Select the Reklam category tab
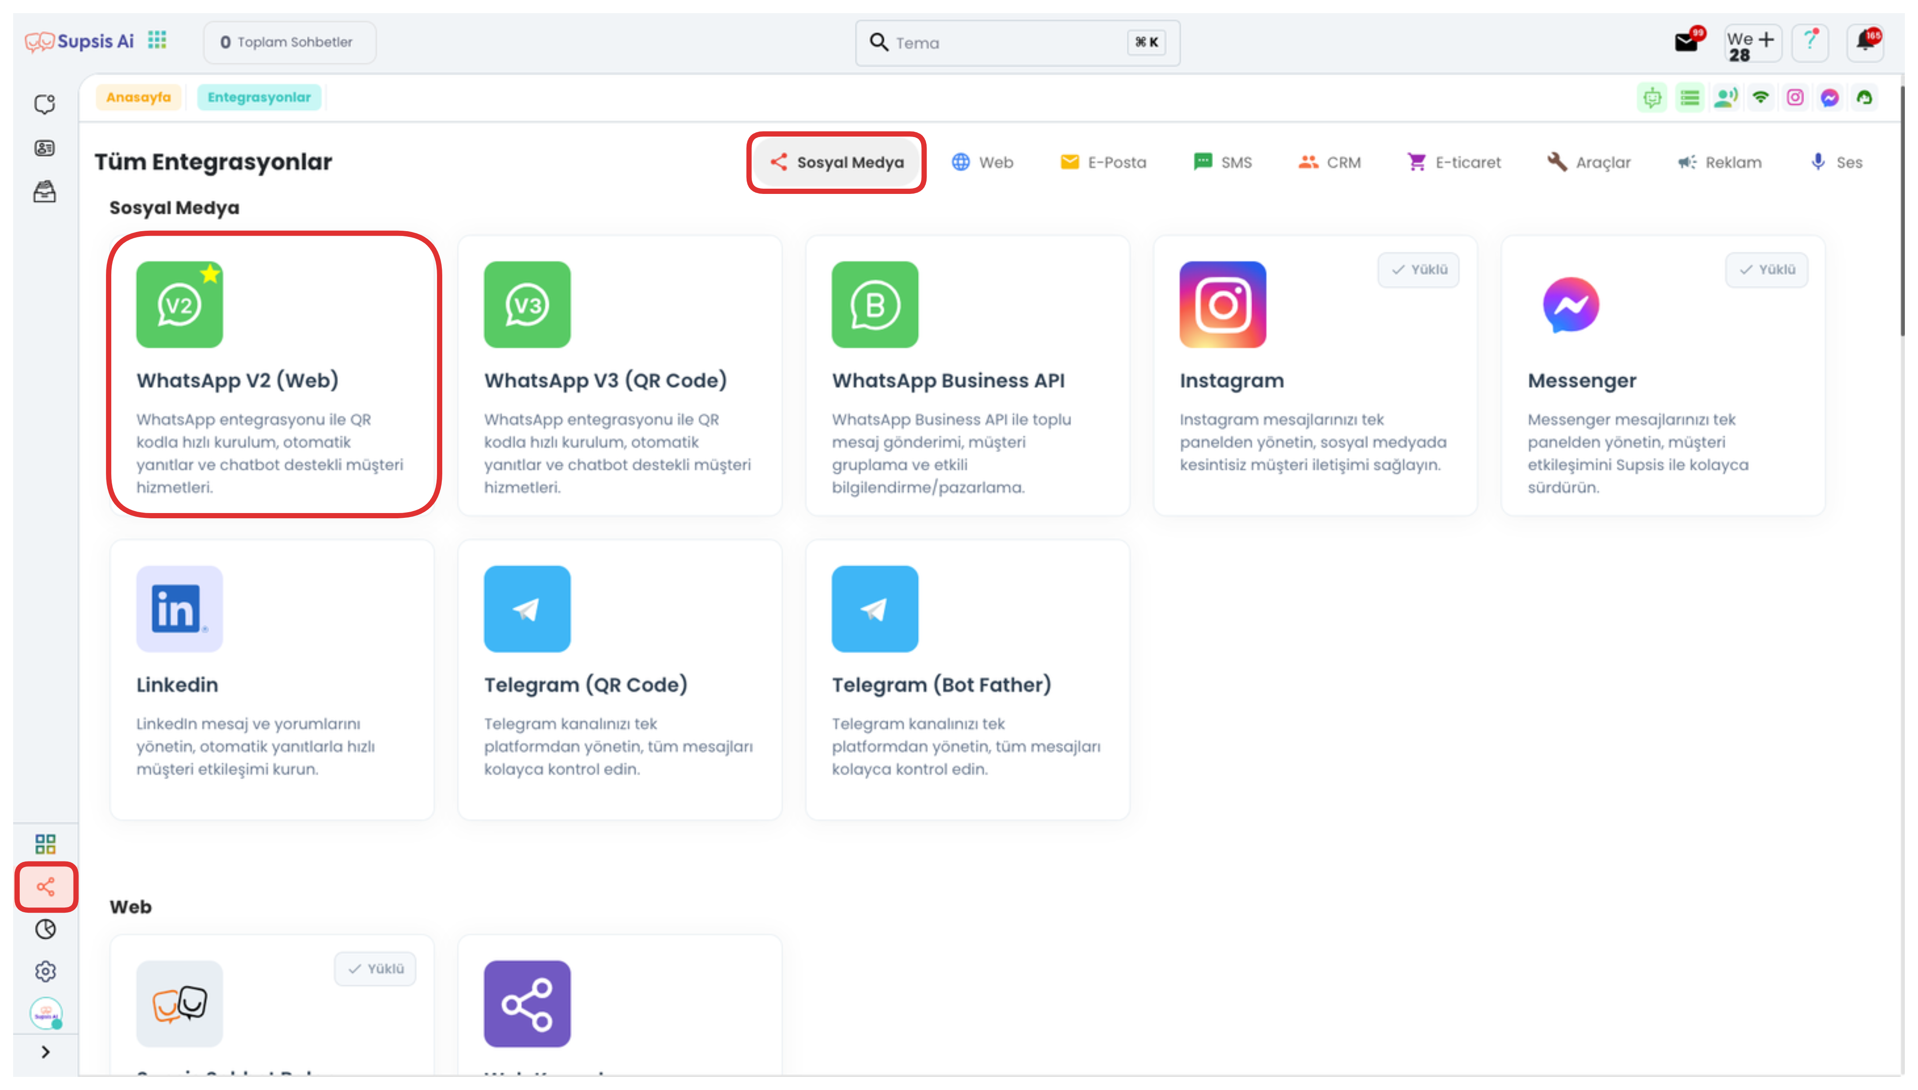Screen dimensions: 1918x1090 coord(1719,162)
